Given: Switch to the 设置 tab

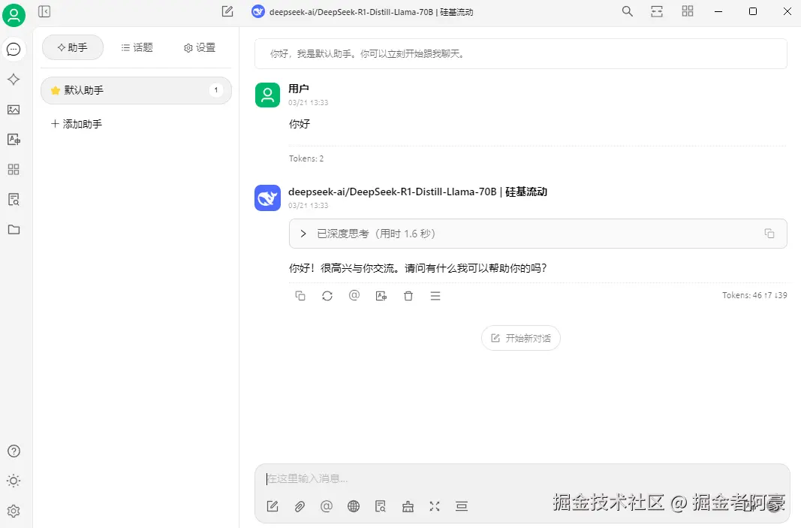Looking at the screenshot, I should (200, 47).
